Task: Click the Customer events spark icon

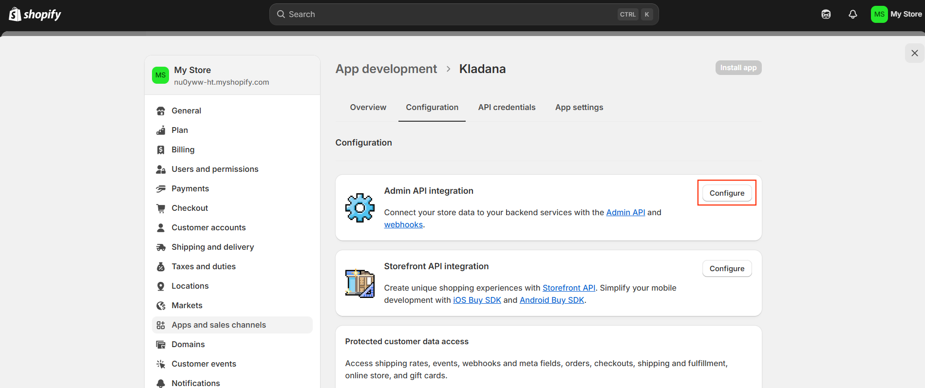Action: tap(161, 364)
